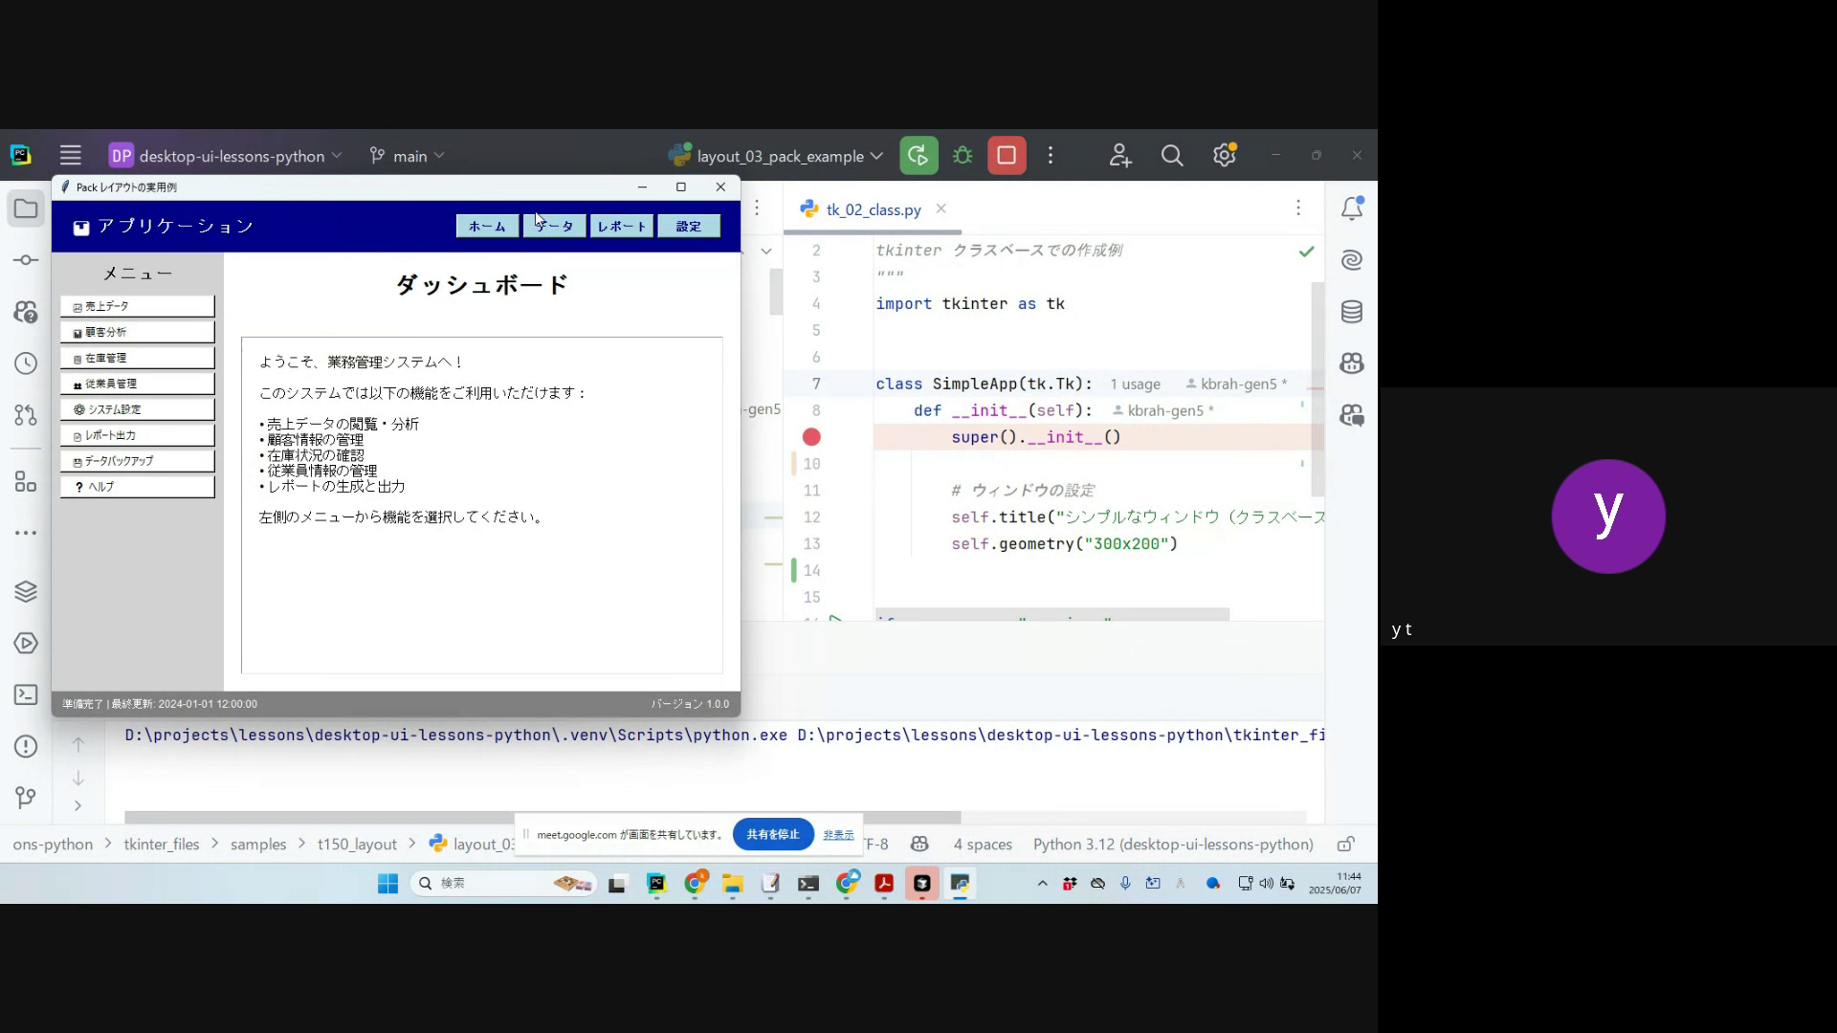Toggle the breakpoint on super().__init__ line
Screen dimensions: 1837x1033
click(x=811, y=437)
